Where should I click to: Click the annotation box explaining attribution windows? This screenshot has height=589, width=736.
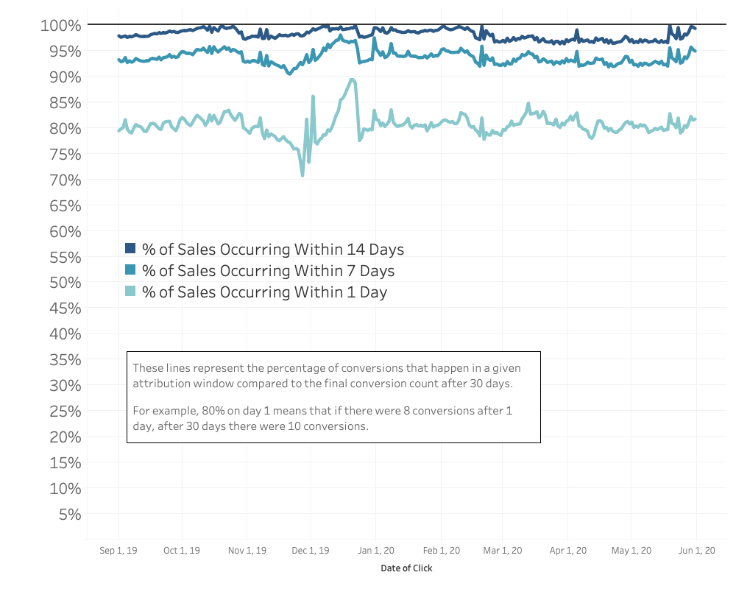coord(333,397)
